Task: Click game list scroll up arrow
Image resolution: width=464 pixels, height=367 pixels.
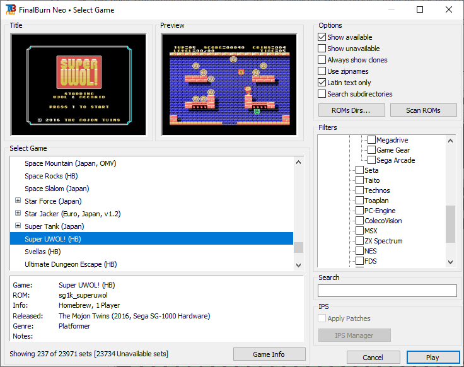Action: pyautogui.click(x=298, y=162)
